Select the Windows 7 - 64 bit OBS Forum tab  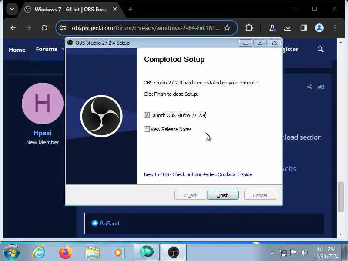(71, 10)
